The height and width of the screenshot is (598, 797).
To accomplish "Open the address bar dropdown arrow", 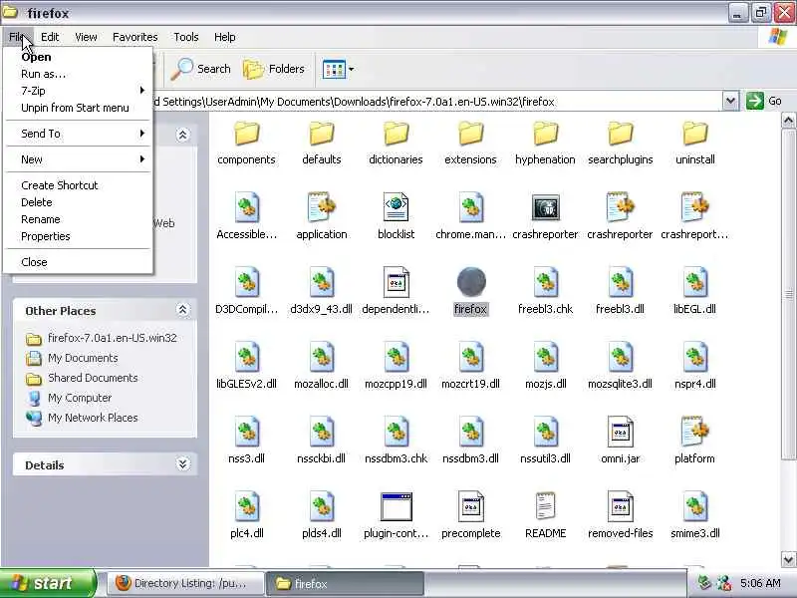I will pos(730,101).
